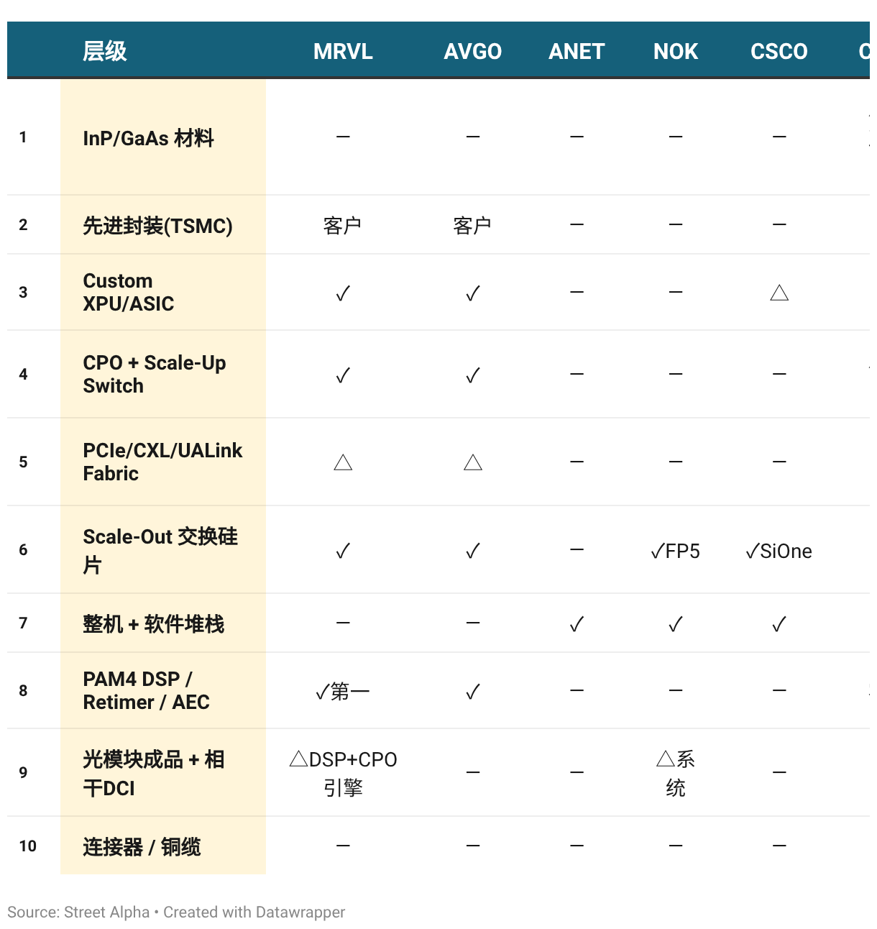Select the InP/GaAs 材料 row label
877x929 pixels.
coord(148,137)
